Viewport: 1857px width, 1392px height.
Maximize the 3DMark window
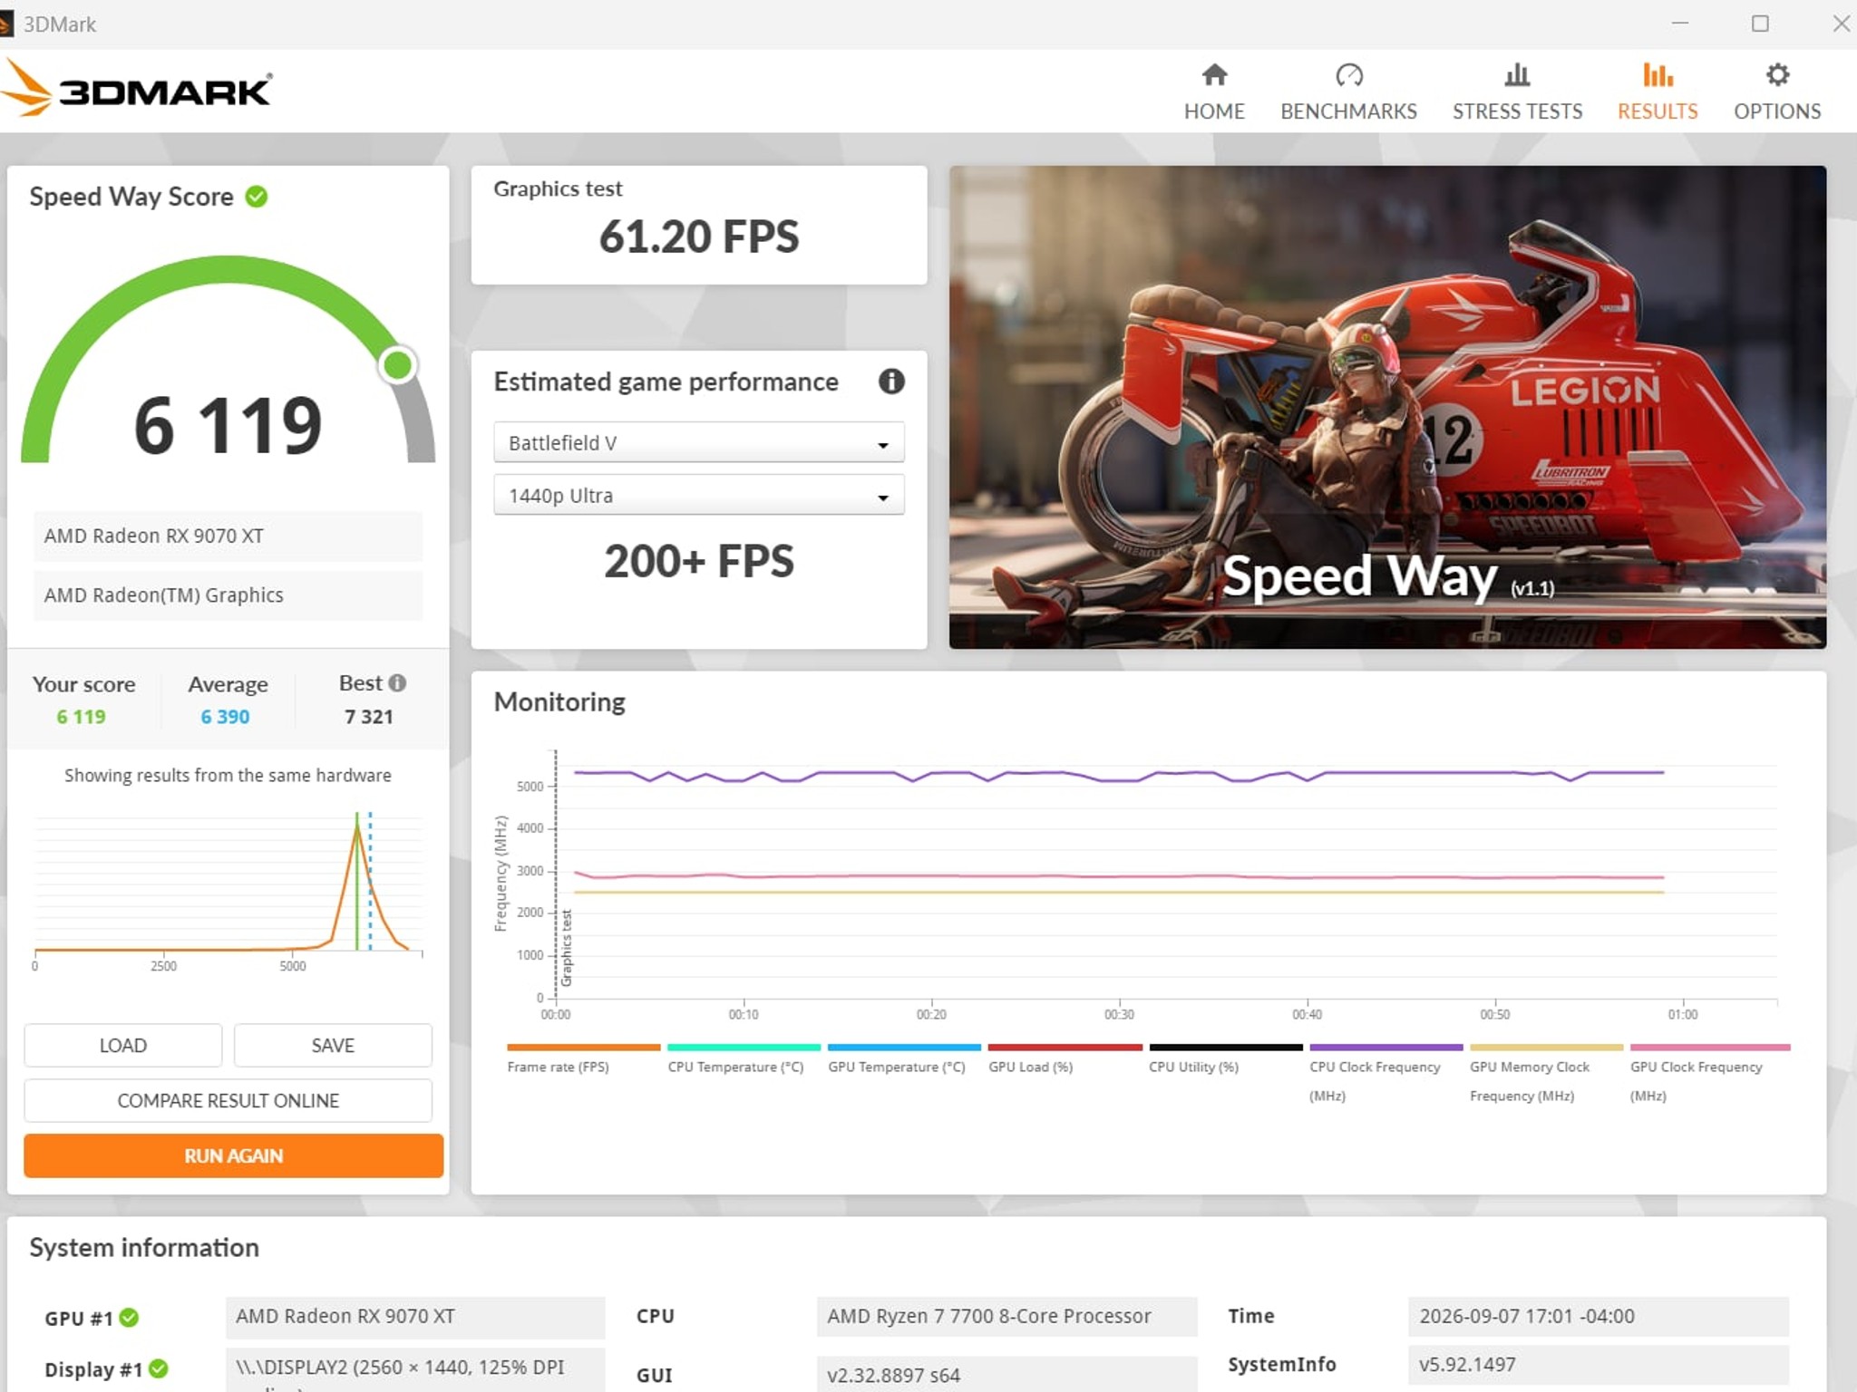[x=1760, y=24]
